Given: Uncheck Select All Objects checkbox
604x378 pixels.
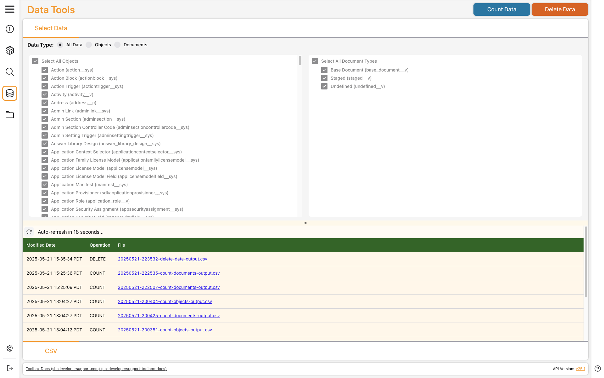Looking at the screenshot, I should (35, 61).
